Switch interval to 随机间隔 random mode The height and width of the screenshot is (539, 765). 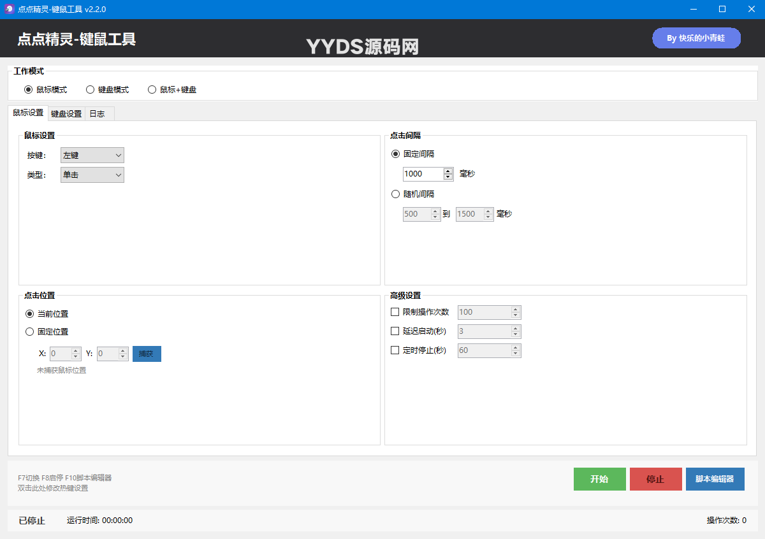click(395, 194)
